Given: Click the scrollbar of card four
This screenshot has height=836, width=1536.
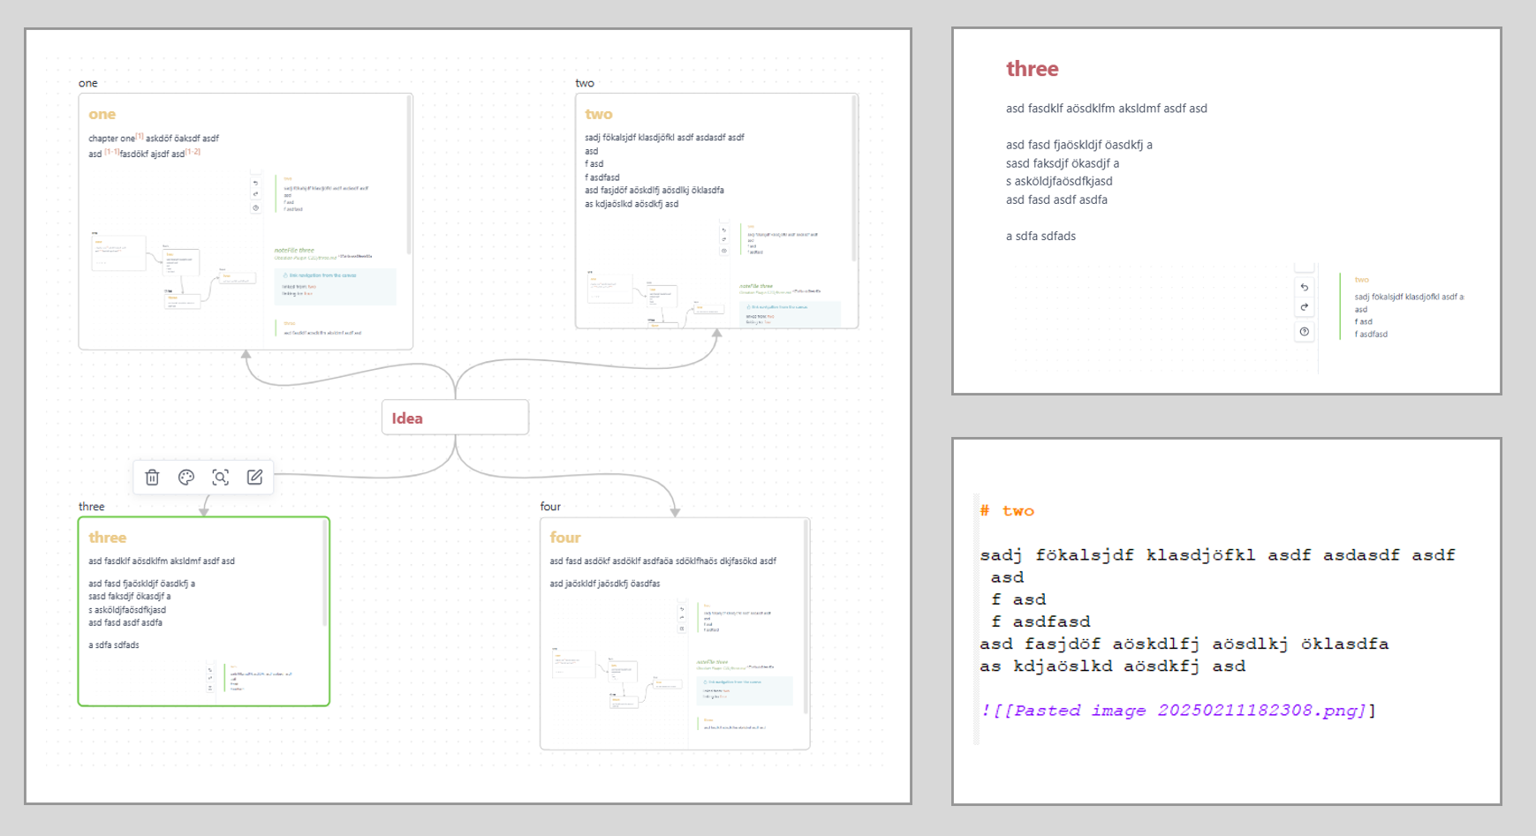Looking at the screenshot, I should 806,618.
